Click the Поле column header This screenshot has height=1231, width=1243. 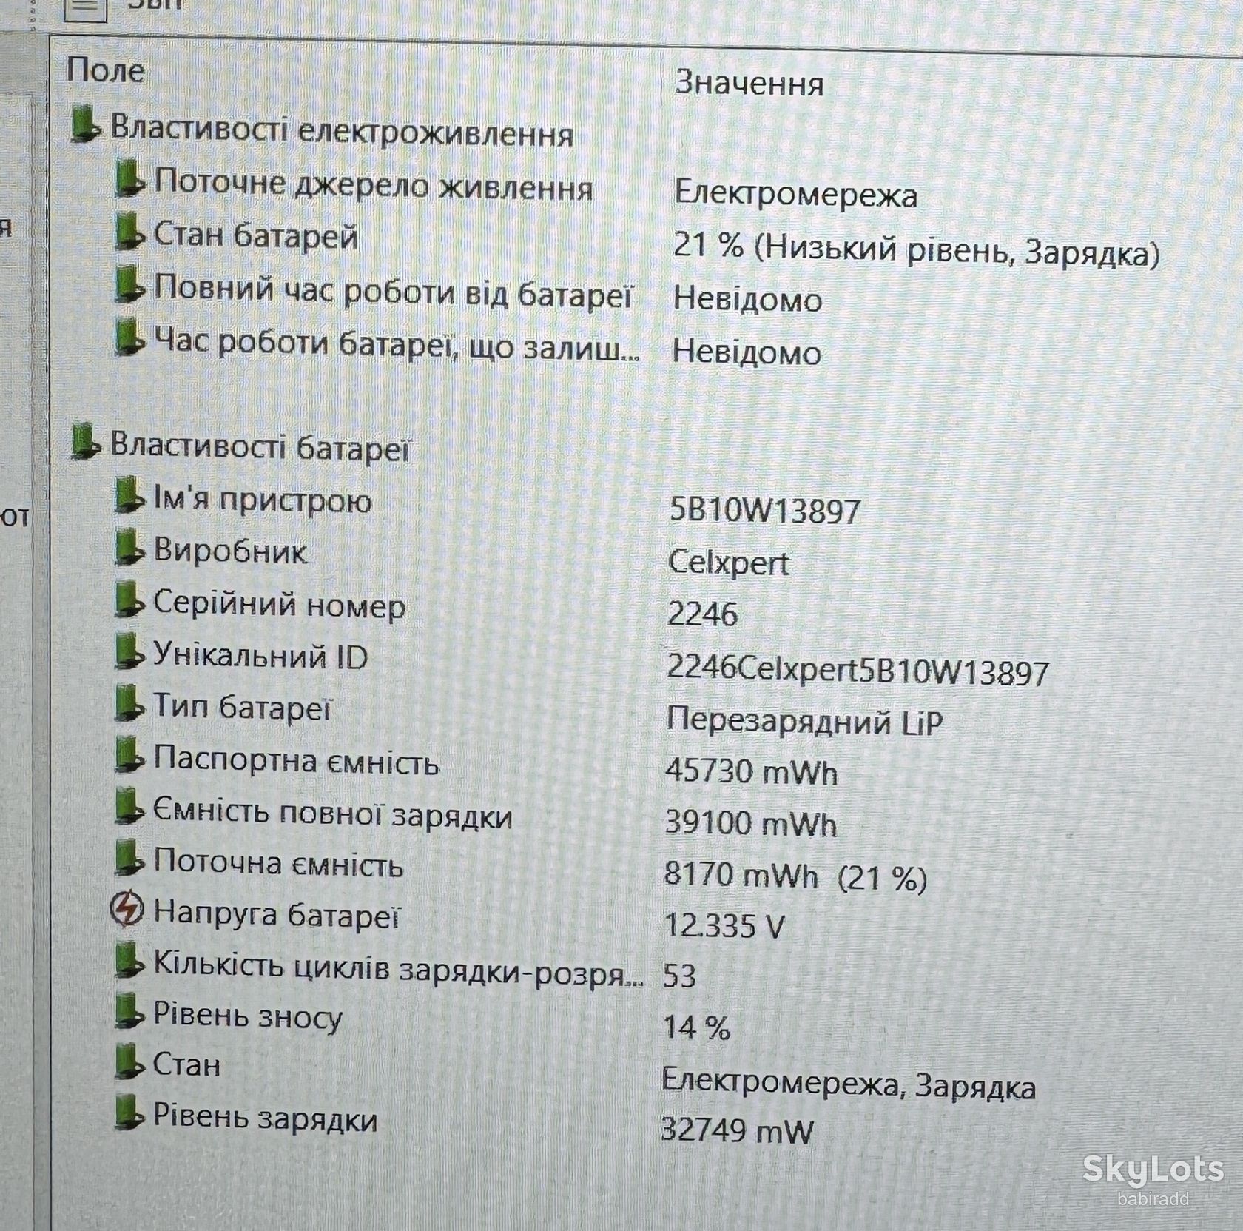pos(106,70)
